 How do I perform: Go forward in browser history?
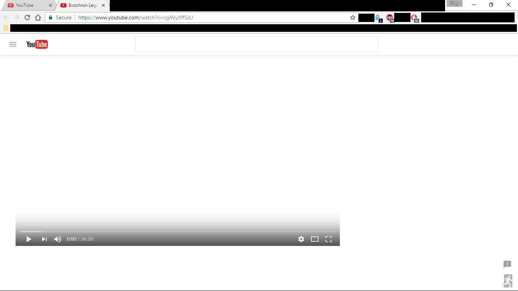17,17
